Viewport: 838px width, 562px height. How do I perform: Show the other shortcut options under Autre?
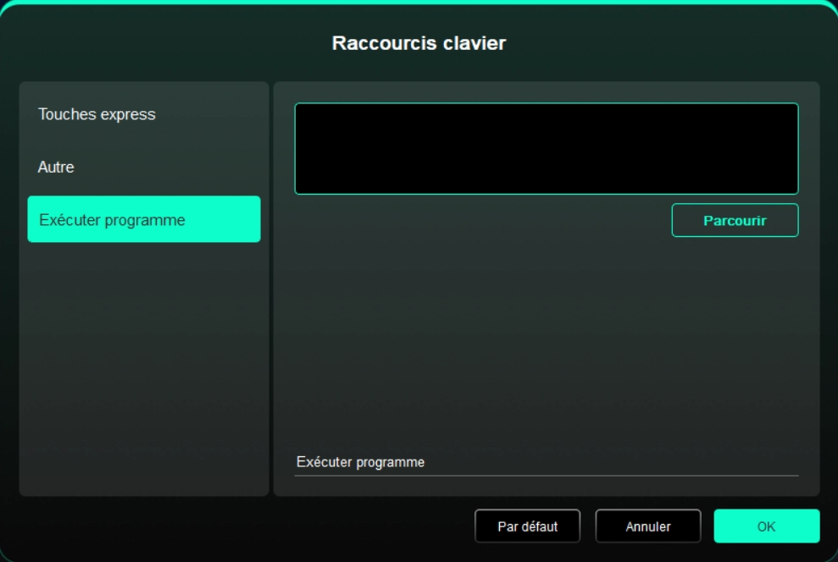click(x=56, y=168)
